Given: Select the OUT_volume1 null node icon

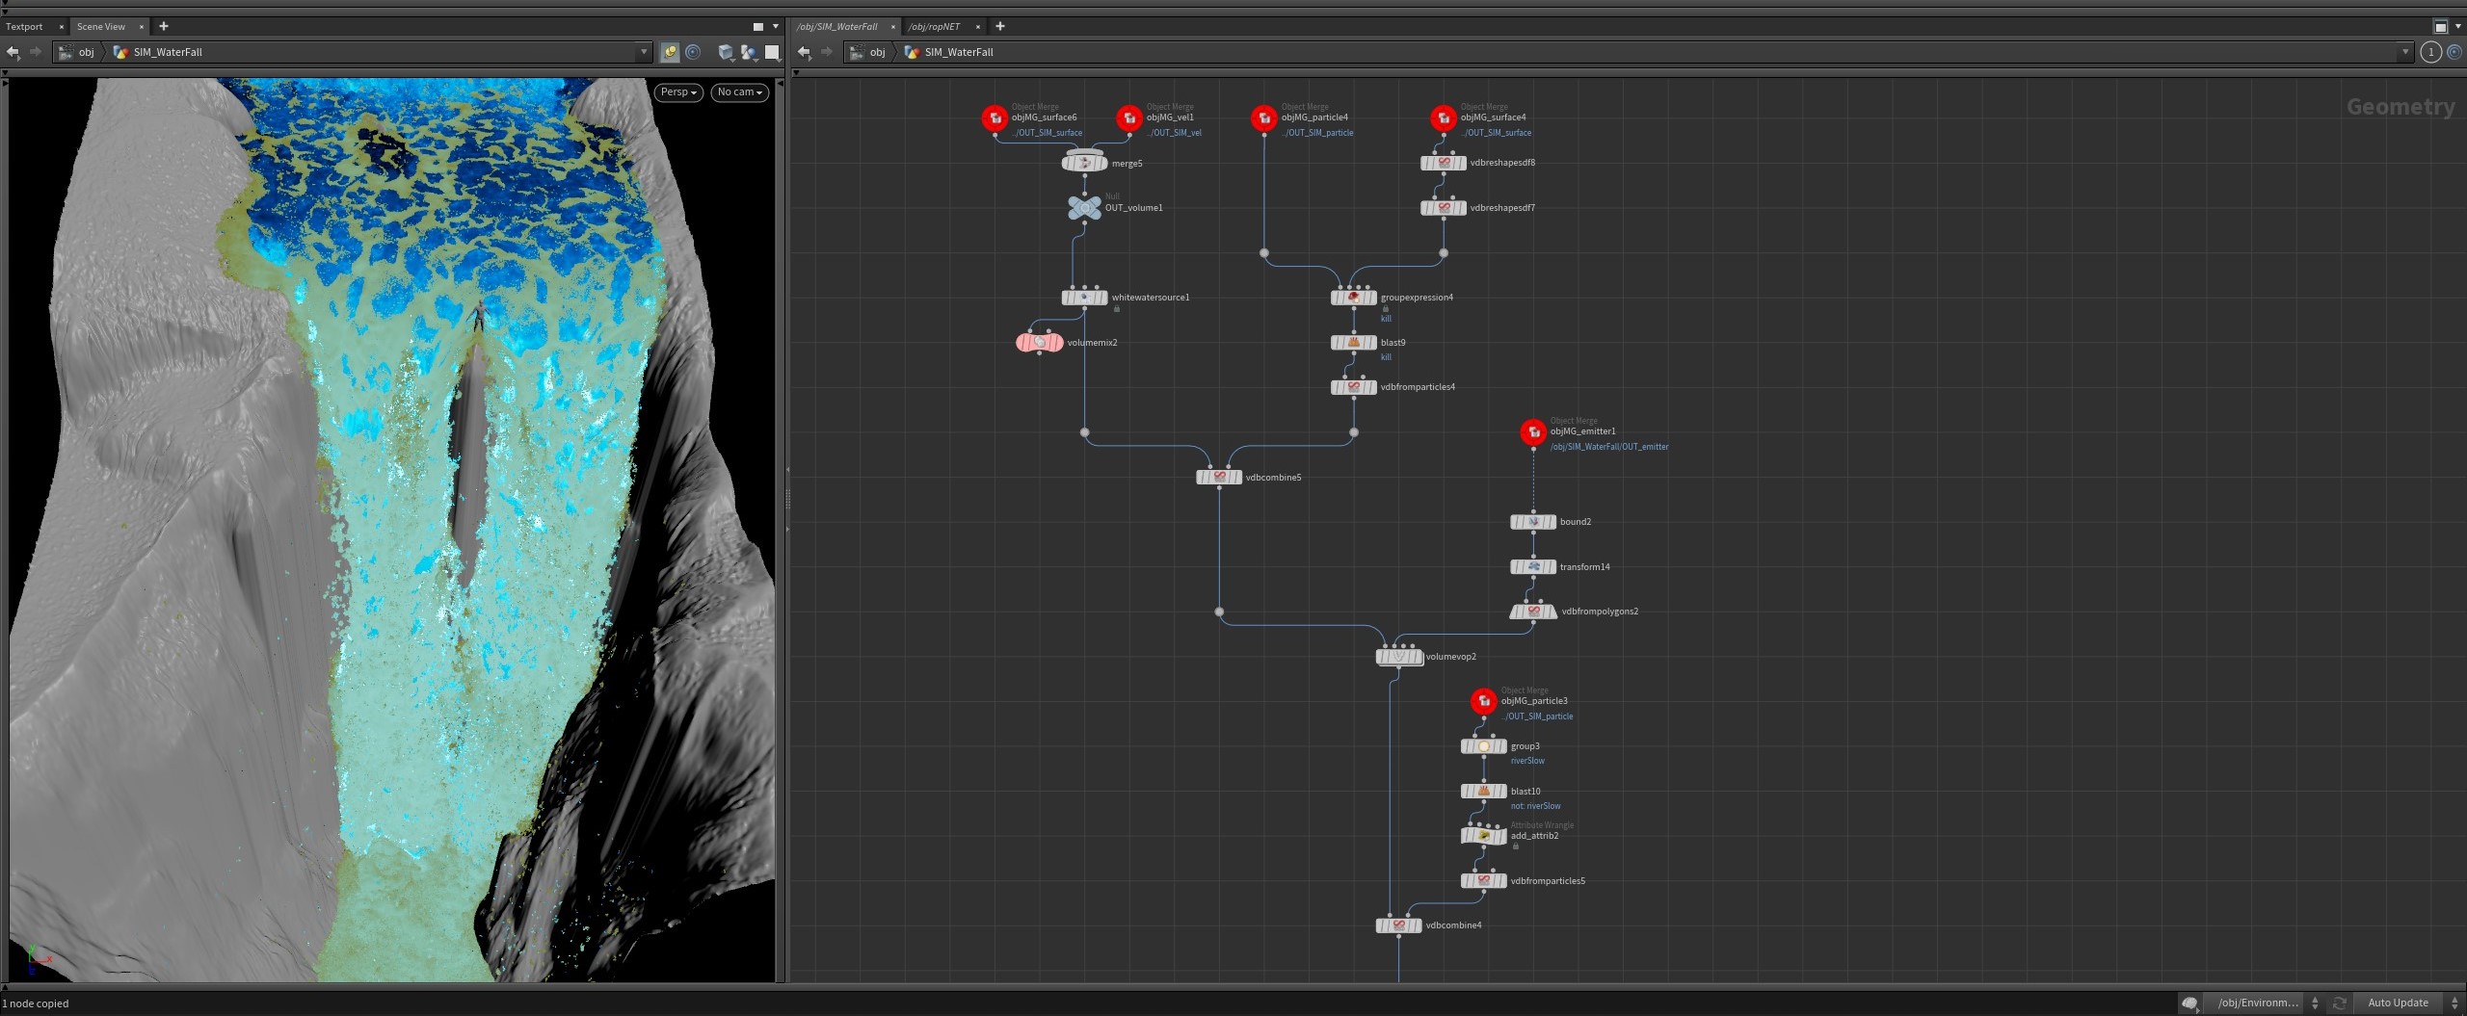Looking at the screenshot, I should 1085,208.
